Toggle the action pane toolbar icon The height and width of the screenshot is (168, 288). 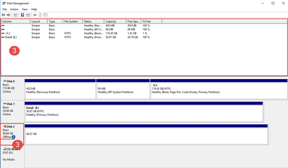pos(28,15)
